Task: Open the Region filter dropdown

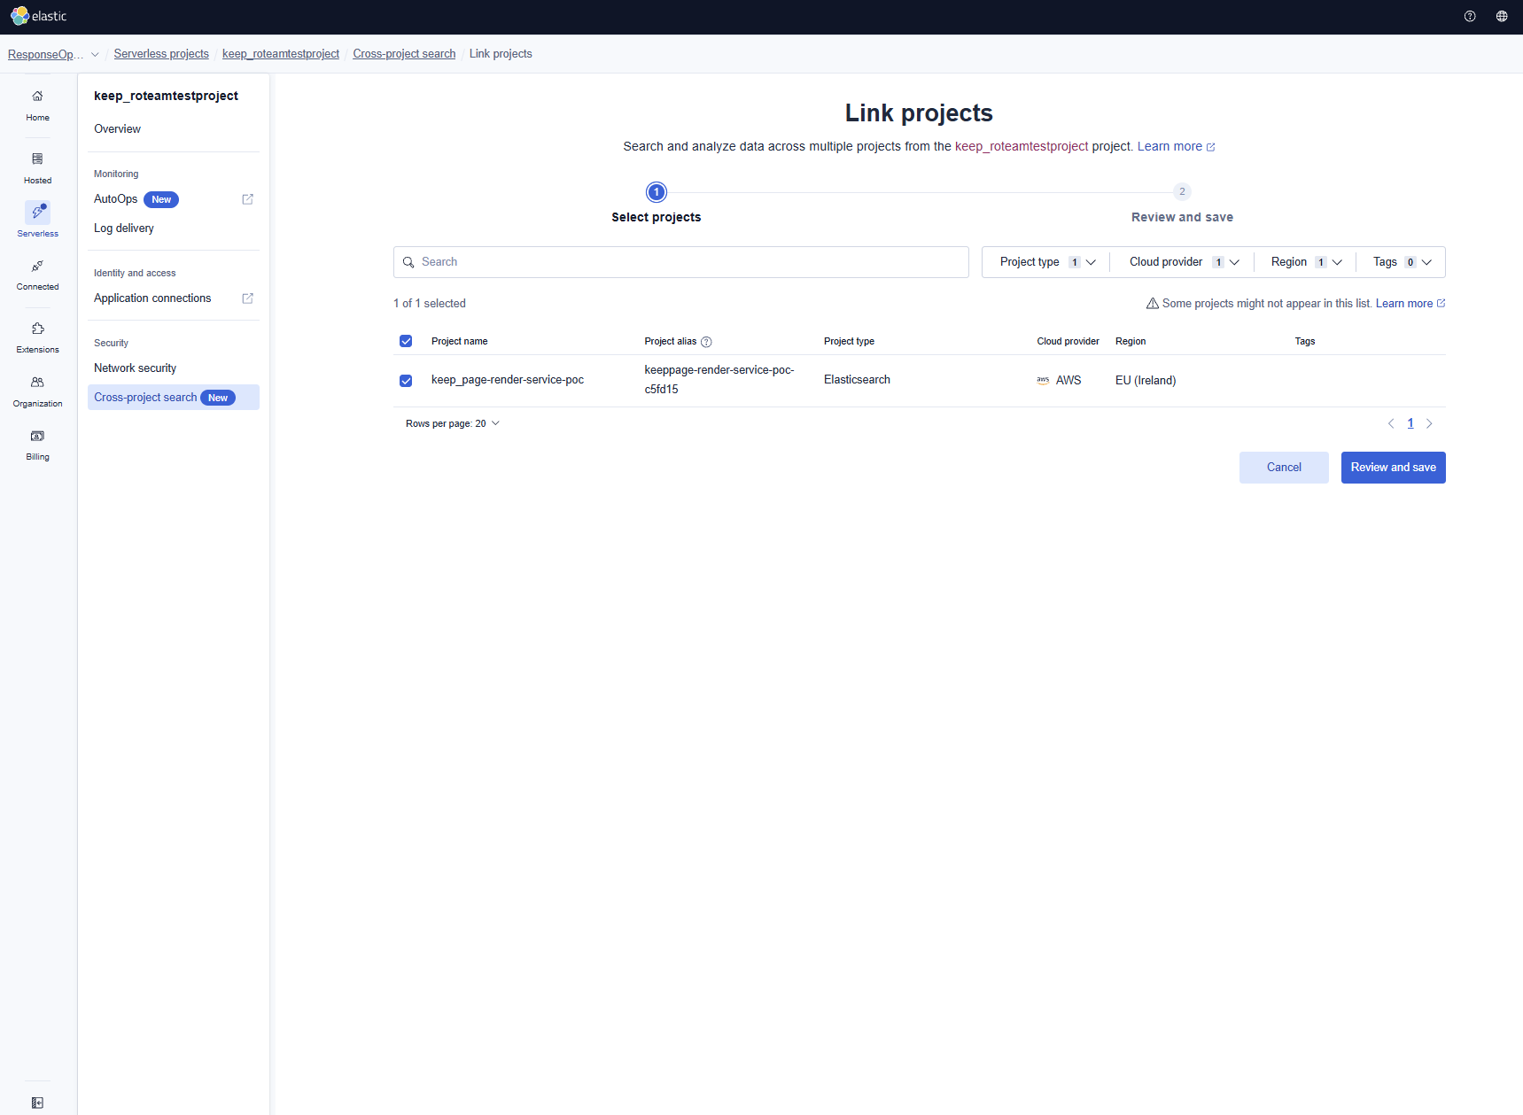Action: [1306, 262]
